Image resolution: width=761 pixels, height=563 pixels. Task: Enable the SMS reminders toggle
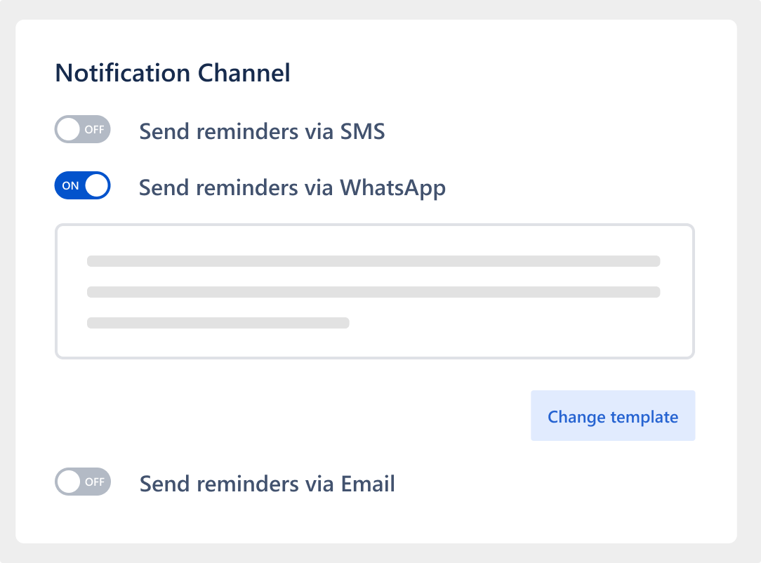coord(82,129)
